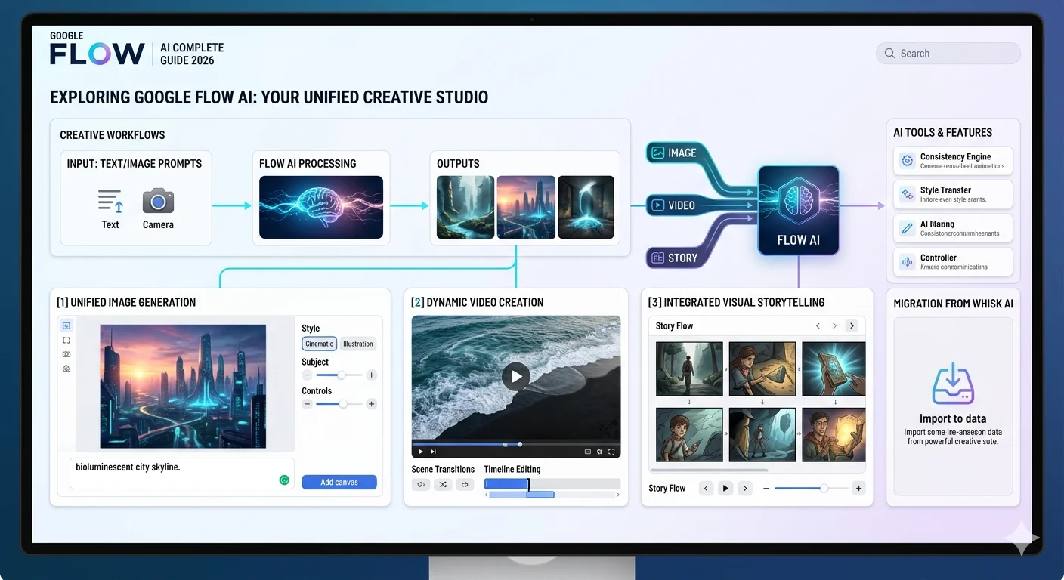Click the left chevron in the Story Flow header
Viewport: 1064px width, 580px height.
point(818,325)
